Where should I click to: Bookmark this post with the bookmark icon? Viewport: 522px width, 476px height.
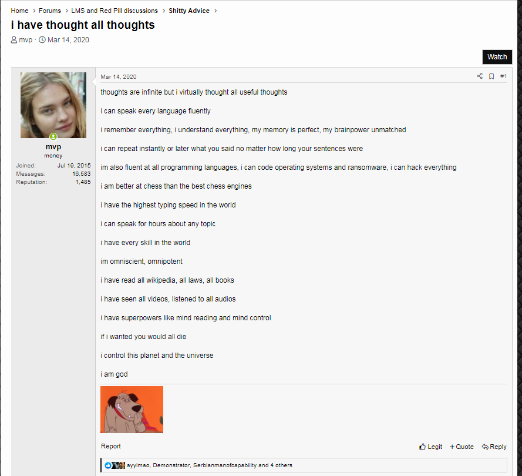coord(491,76)
